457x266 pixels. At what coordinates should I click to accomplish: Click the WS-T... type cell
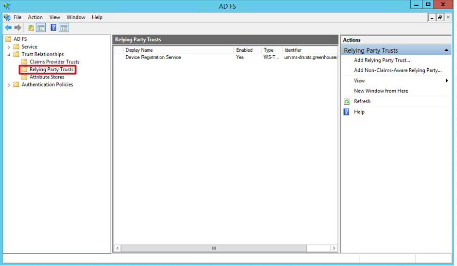coord(271,57)
